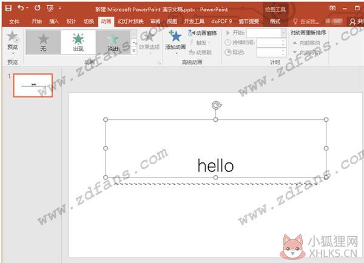Open the 动画窗格 (Animation Pane)
The height and width of the screenshot is (263, 364).
click(x=203, y=33)
